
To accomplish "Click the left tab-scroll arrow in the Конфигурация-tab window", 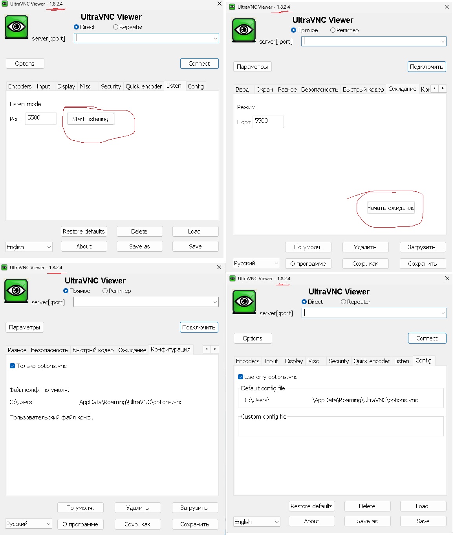I will tap(207, 349).
